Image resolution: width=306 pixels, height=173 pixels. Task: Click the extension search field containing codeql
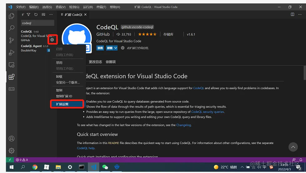coord(38,23)
